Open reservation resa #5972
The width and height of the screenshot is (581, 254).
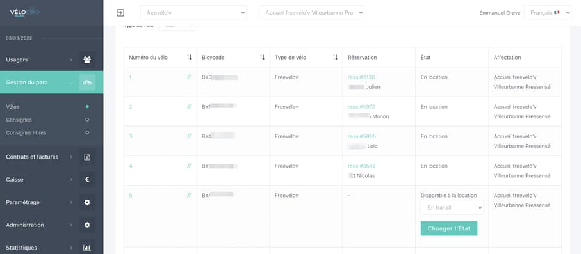(362, 107)
